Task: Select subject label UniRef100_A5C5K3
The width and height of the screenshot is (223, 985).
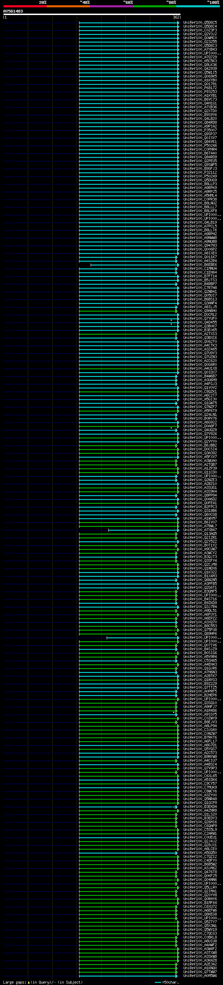Action: click(200, 61)
